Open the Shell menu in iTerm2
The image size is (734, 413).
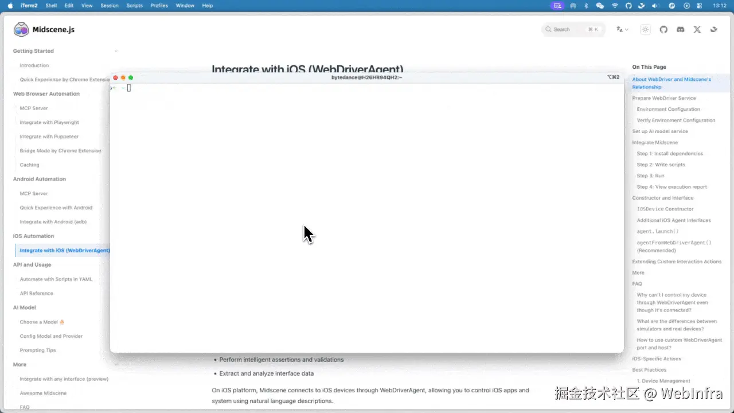click(x=51, y=5)
